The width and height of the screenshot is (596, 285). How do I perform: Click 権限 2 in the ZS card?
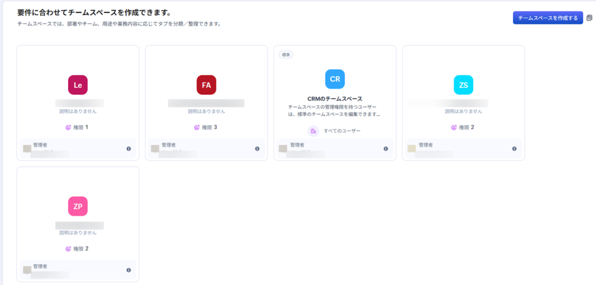(x=463, y=127)
